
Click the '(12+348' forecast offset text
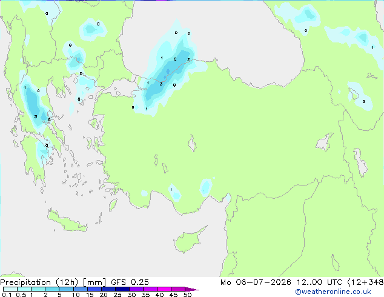point(365,282)
